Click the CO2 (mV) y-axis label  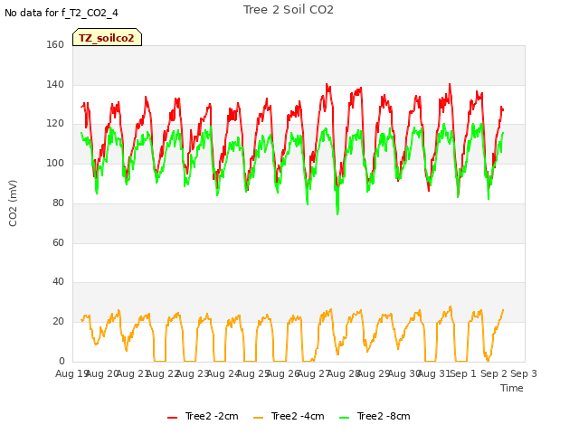coord(13,203)
